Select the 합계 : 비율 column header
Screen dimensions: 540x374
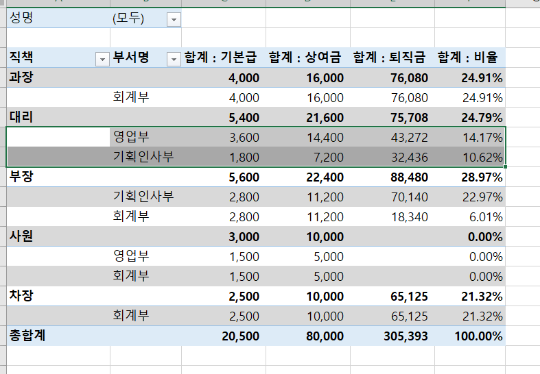click(471, 58)
